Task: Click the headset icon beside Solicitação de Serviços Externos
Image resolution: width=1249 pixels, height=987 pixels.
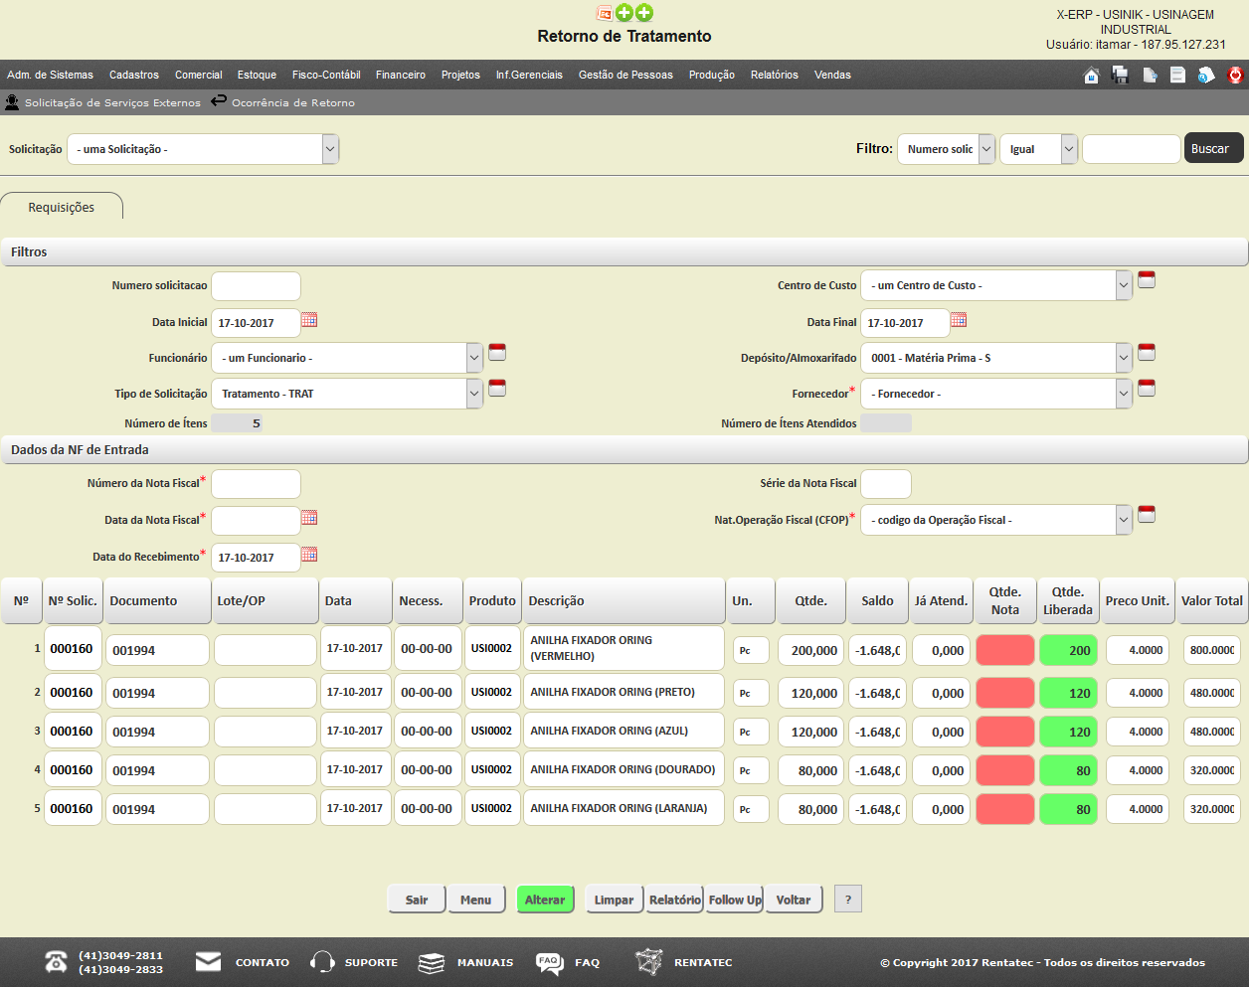Action: pyautogui.click(x=12, y=102)
